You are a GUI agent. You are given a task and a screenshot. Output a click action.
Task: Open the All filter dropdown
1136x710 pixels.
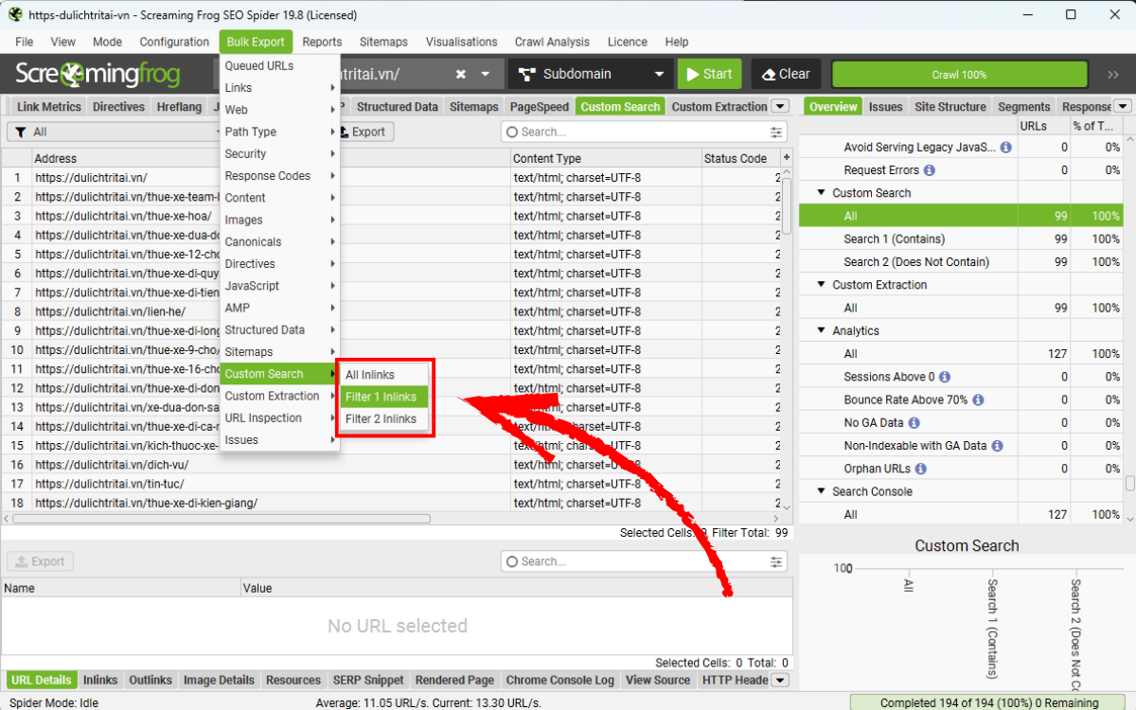[114, 133]
